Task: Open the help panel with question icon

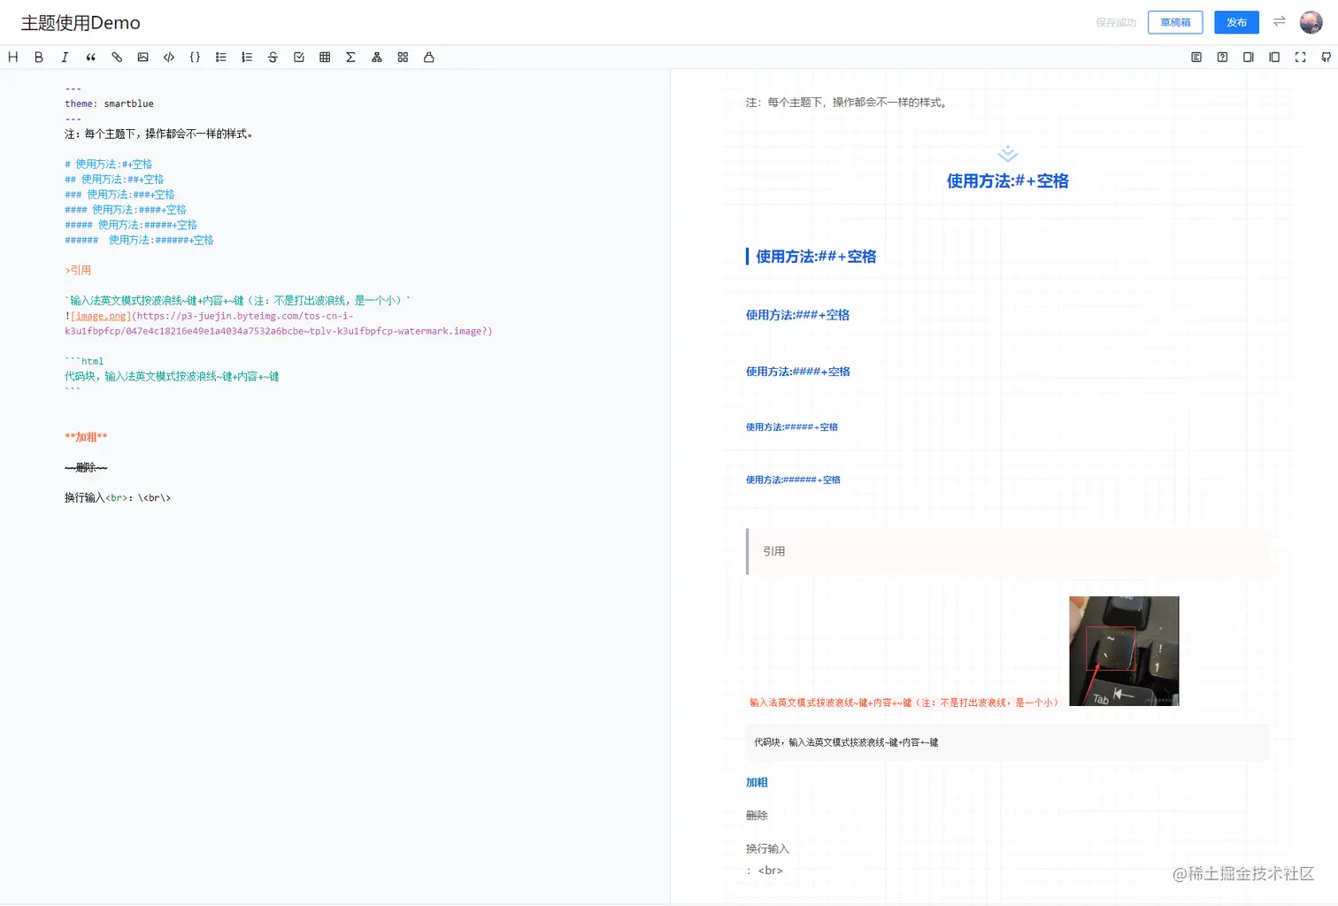Action: (x=1222, y=57)
